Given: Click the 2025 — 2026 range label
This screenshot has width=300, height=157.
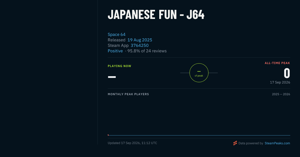Looking at the screenshot, I should (x=281, y=94).
